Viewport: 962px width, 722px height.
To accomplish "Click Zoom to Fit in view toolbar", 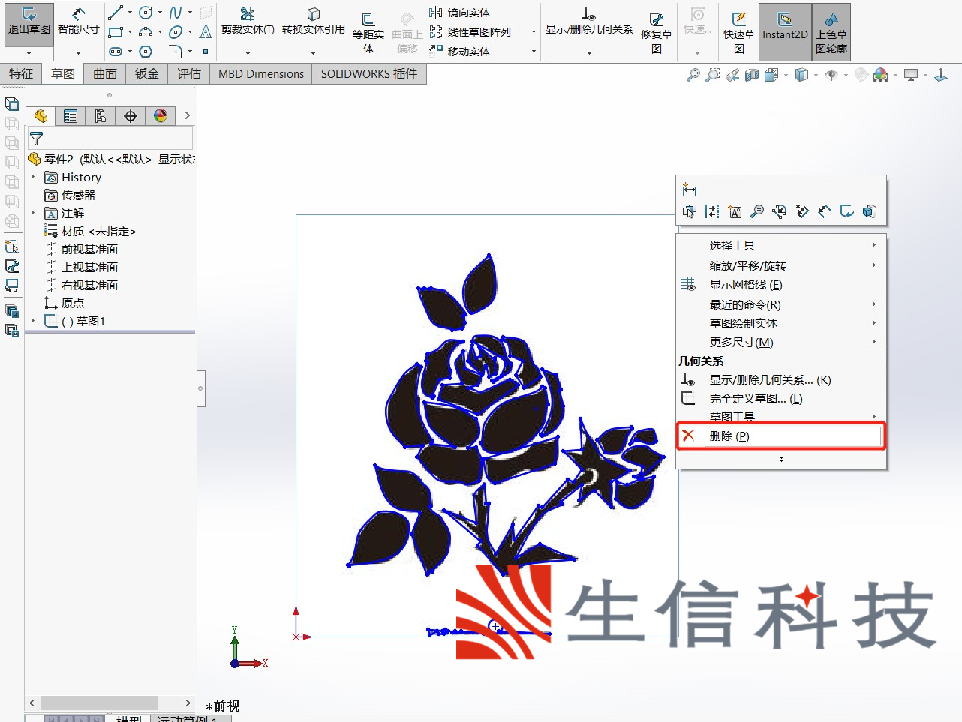I will tap(693, 75).
